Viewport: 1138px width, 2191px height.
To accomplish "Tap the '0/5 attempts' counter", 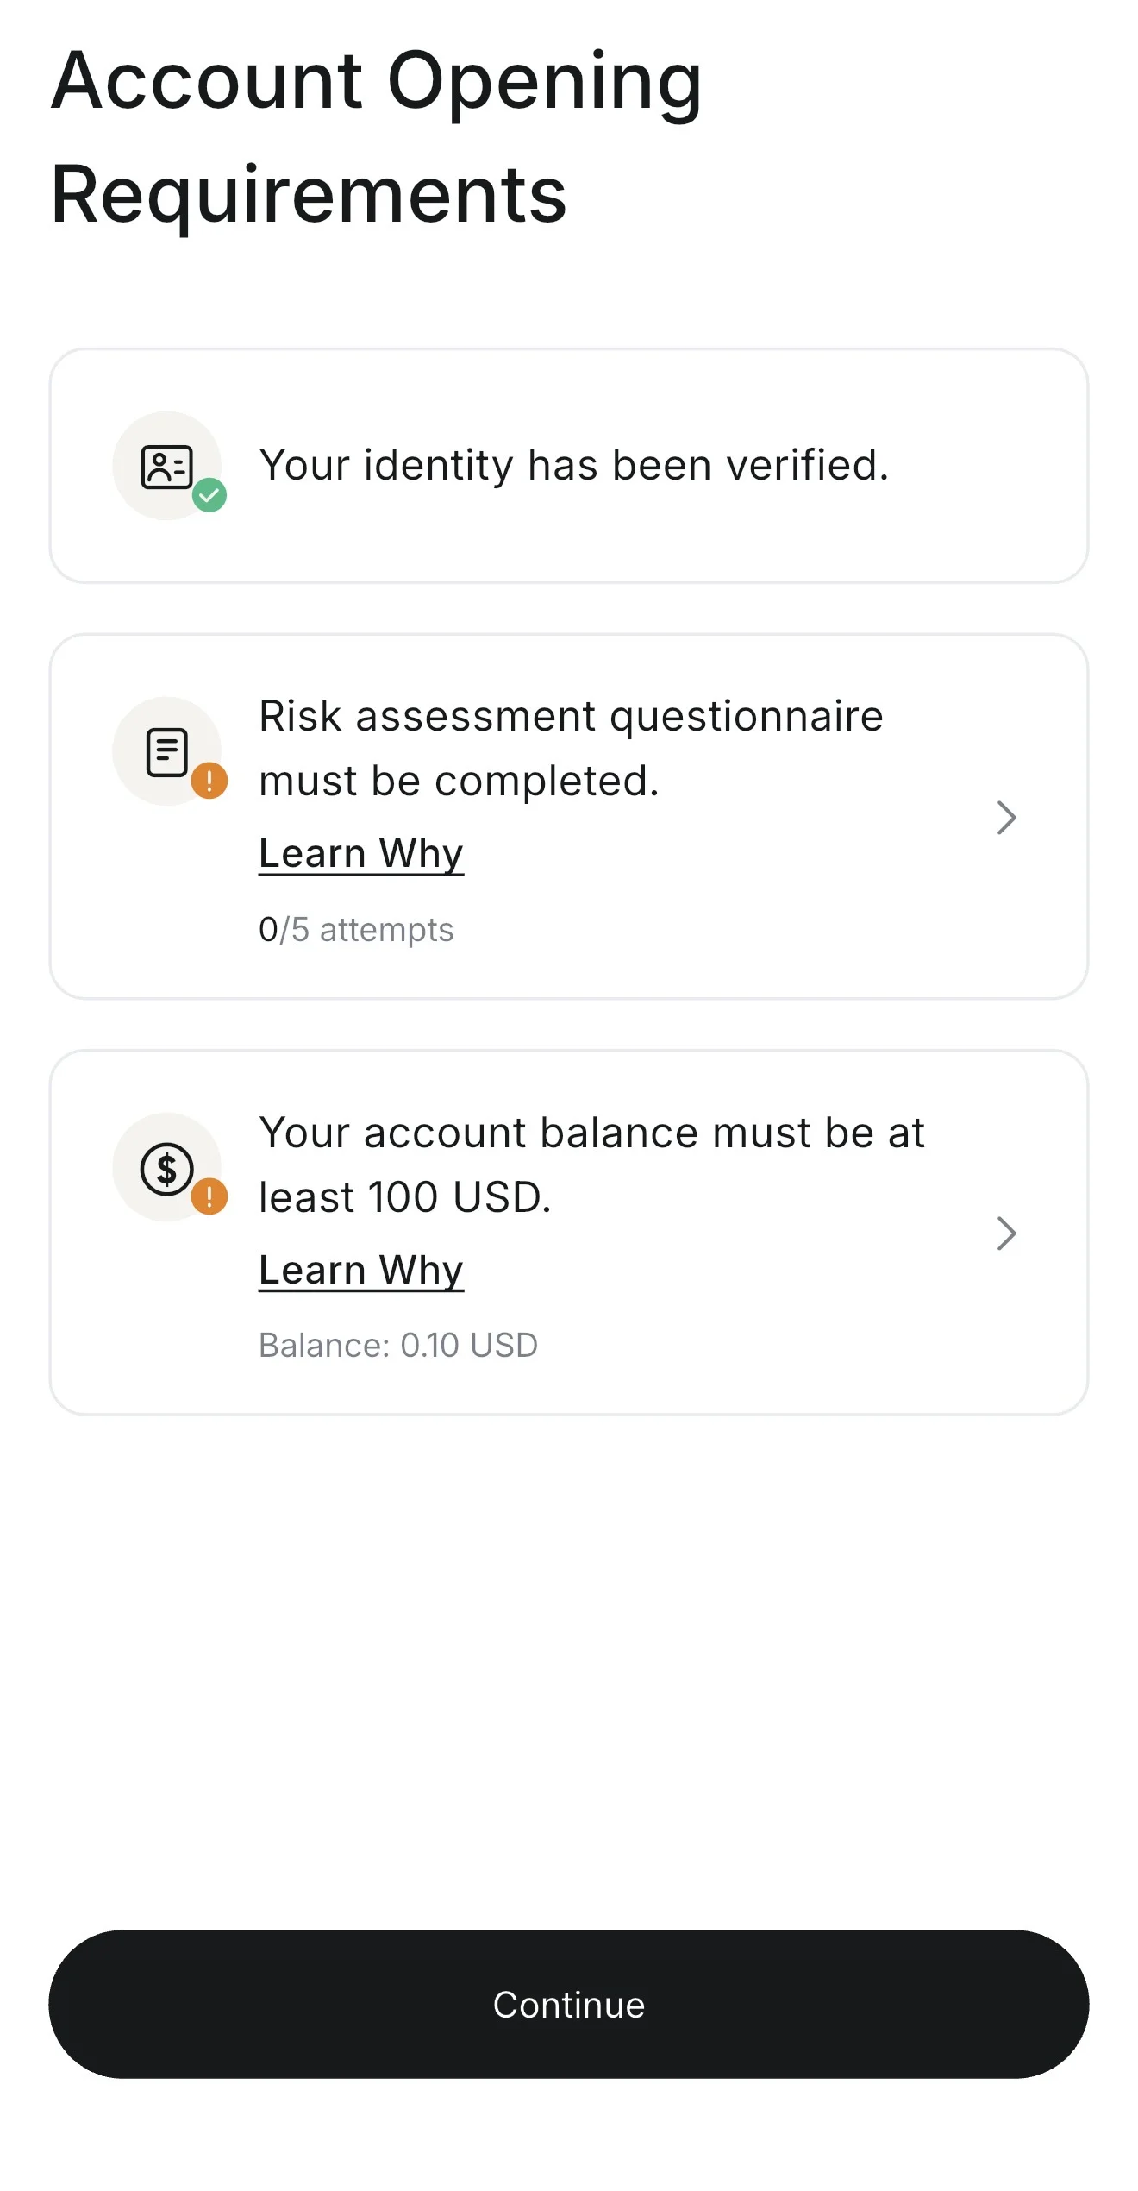I will point(356,930).
